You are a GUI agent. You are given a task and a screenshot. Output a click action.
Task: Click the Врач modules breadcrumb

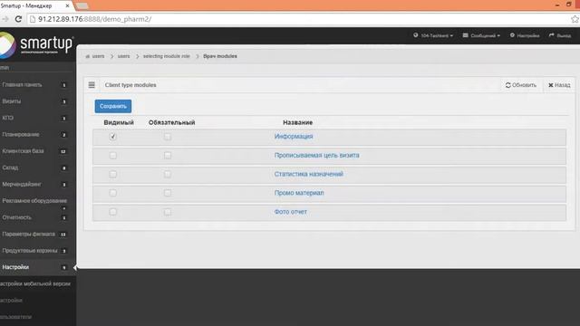(220, 56)
